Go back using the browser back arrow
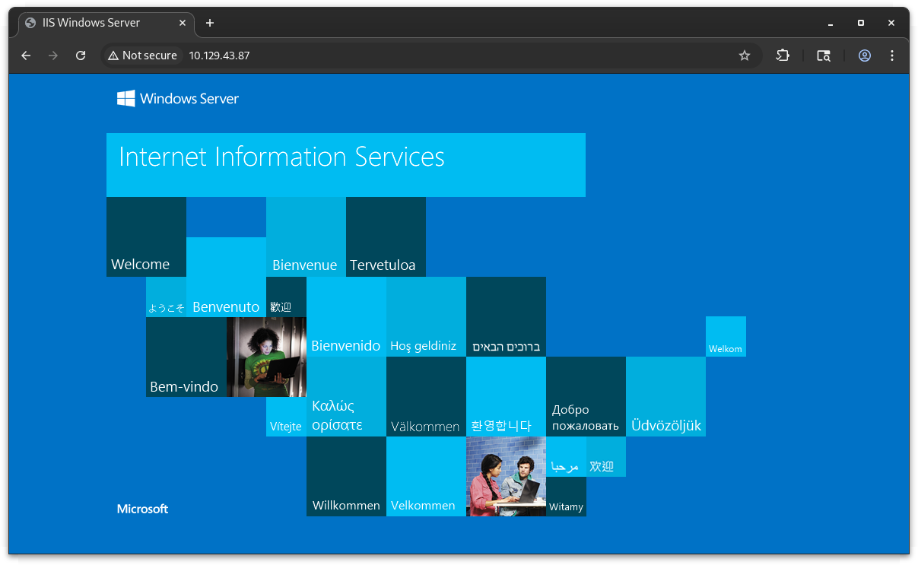The width and height of the screenshot is (918, 565). tap(26, 56)
